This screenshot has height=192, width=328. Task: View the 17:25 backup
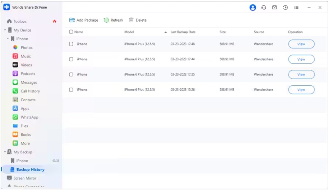pyautogui.click(x=301, y=75)
